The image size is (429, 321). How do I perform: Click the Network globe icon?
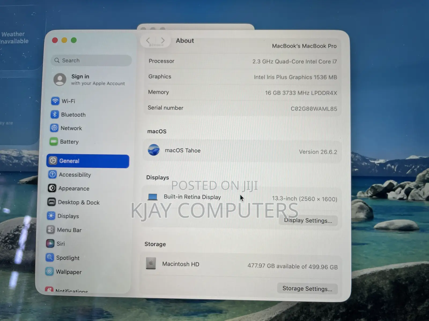tap(54, 128)
